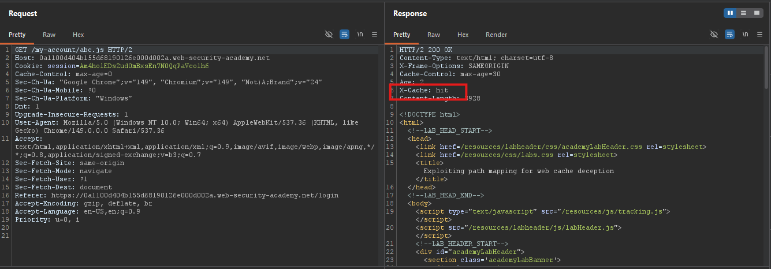Click the Priority: u=0, i line
The width and height of the screenshot is (771, 269).
click(47, 220)
